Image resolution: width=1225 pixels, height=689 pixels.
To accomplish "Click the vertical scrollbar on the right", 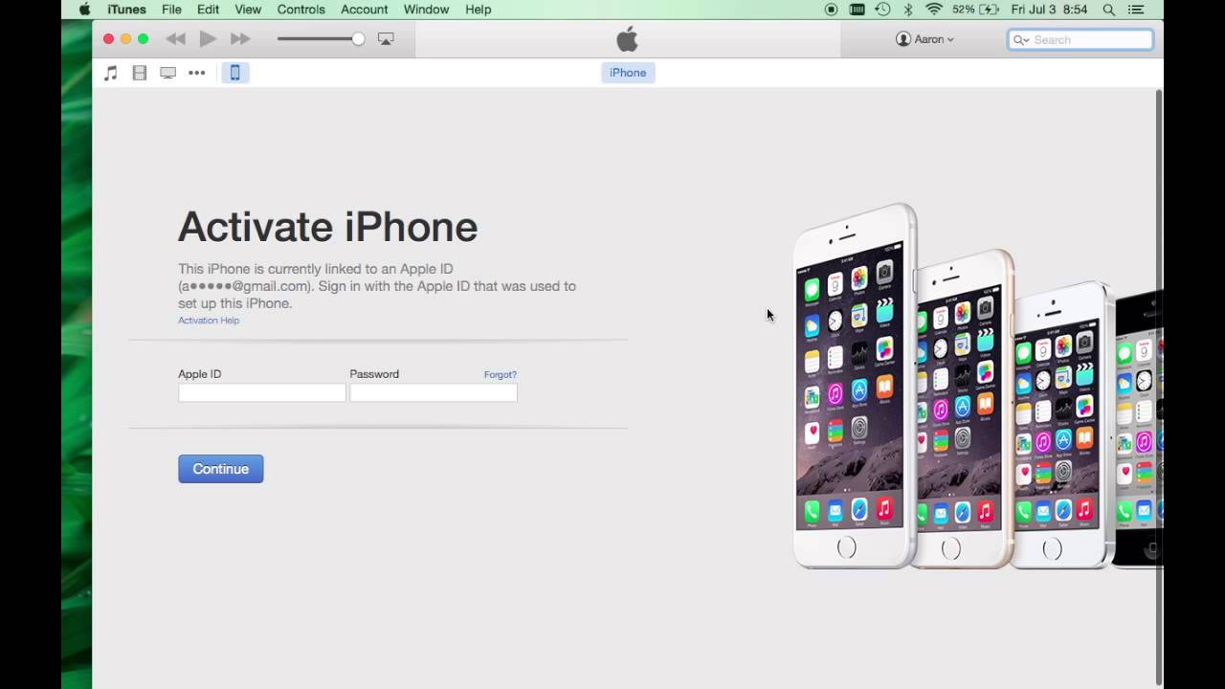I will pos(1159,387).
